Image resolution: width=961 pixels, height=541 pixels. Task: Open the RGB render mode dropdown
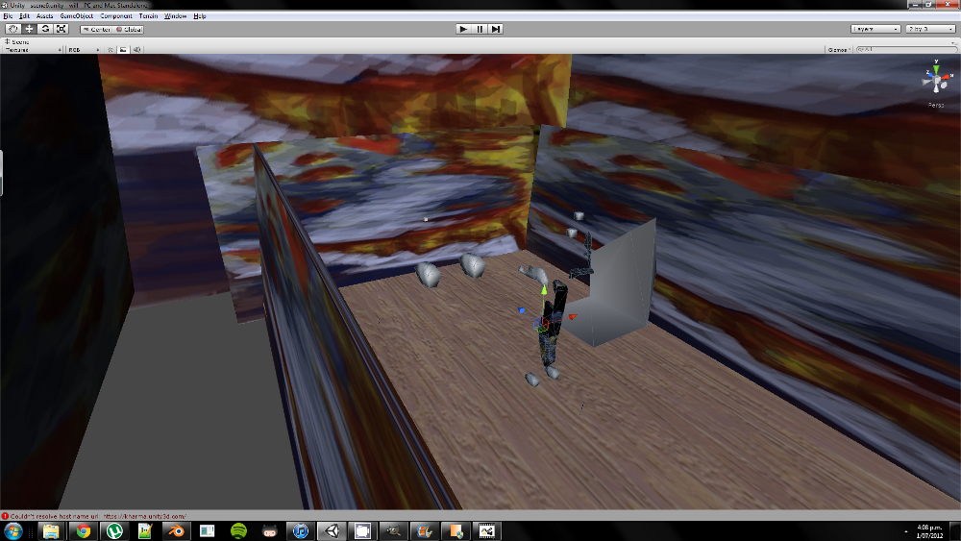(x=83, y=49)
